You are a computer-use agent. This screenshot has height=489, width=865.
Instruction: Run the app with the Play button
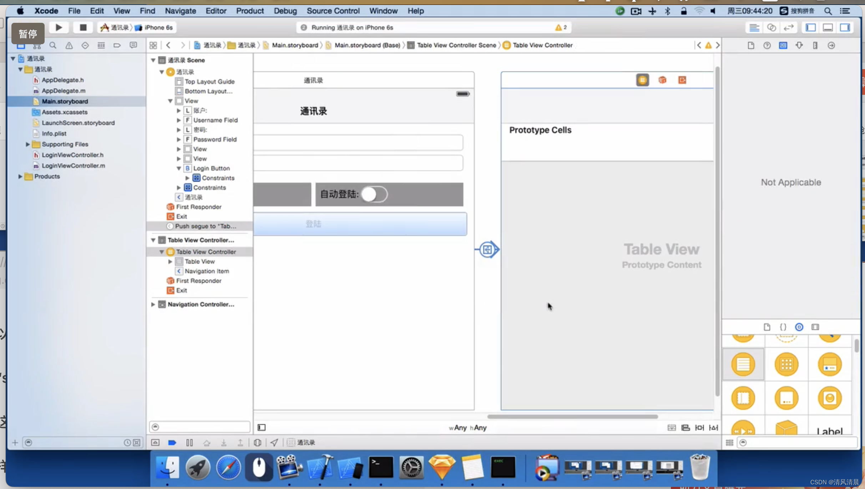[59, 27]
